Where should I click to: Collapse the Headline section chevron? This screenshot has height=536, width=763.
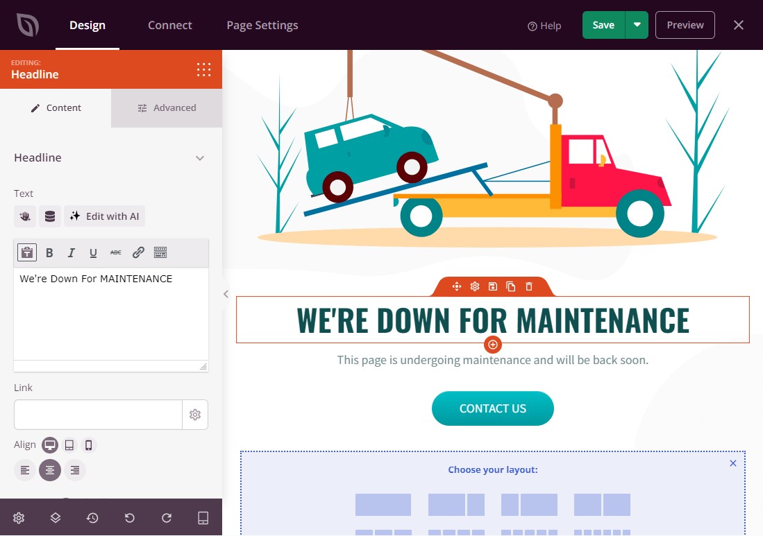200,158
